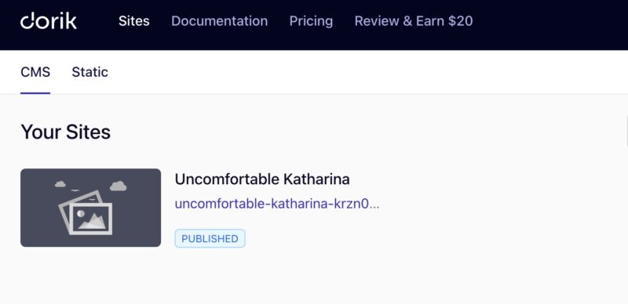
Task: Click the framed picture placeholder icon
Action: pyautogui.click(x=86, y=213)
